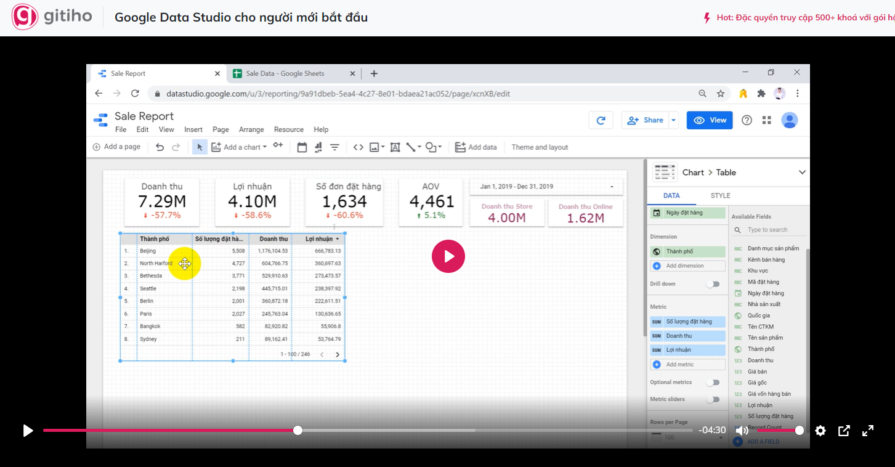
Task: Click the URL embed icon
Action: (x=358, y=147)
